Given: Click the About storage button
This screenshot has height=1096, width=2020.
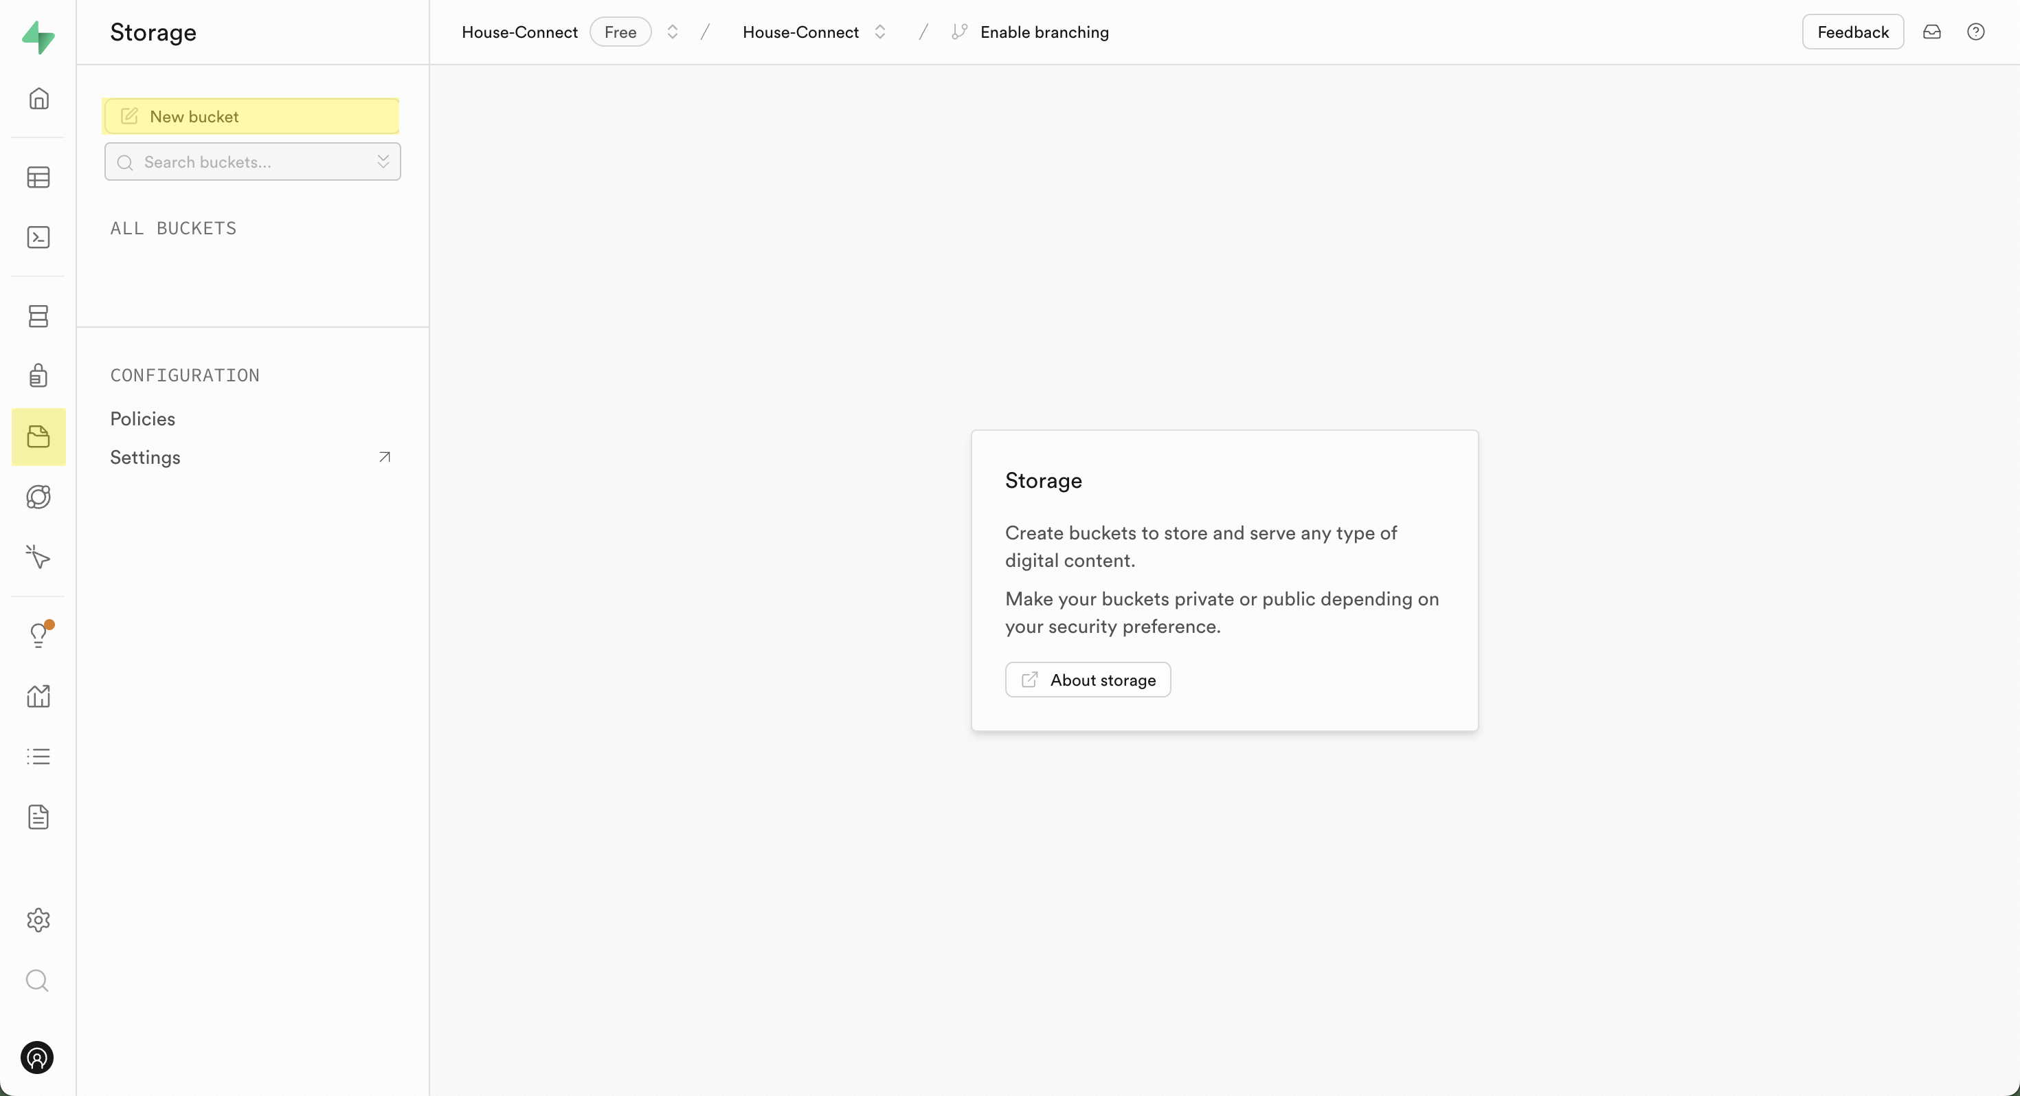Looking at the screenshot, I should [x=1088, y=680].
